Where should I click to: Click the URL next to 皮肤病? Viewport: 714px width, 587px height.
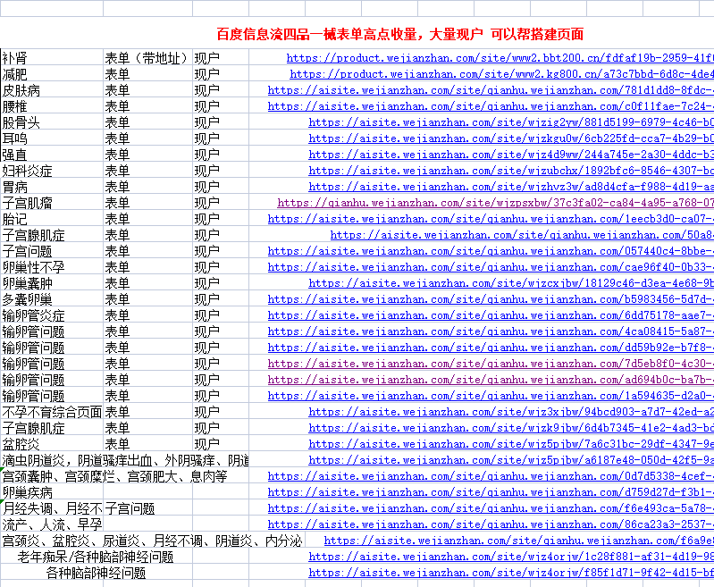(491, 90)
